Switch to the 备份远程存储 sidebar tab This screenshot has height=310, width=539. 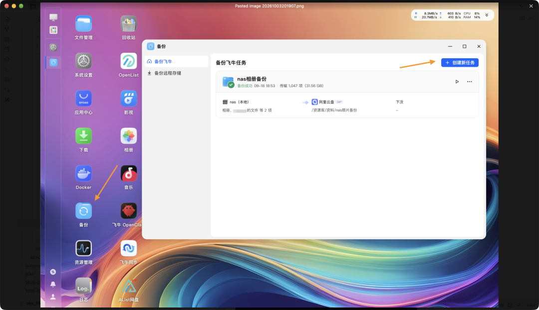pyautogui.click(x=176, y=73)
